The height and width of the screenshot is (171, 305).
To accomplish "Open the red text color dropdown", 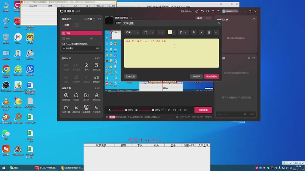I will [161, 32].
